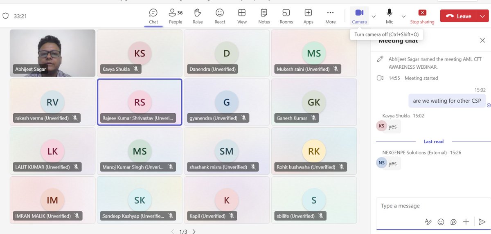
Task: Toggle the Mic on or off
Action: click(x=390, y=16)
